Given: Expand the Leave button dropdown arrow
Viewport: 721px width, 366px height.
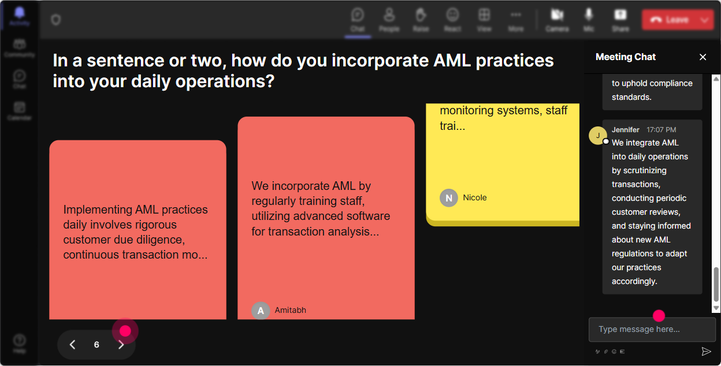Looking at the screenshot, I should click(x=705, y=20).
